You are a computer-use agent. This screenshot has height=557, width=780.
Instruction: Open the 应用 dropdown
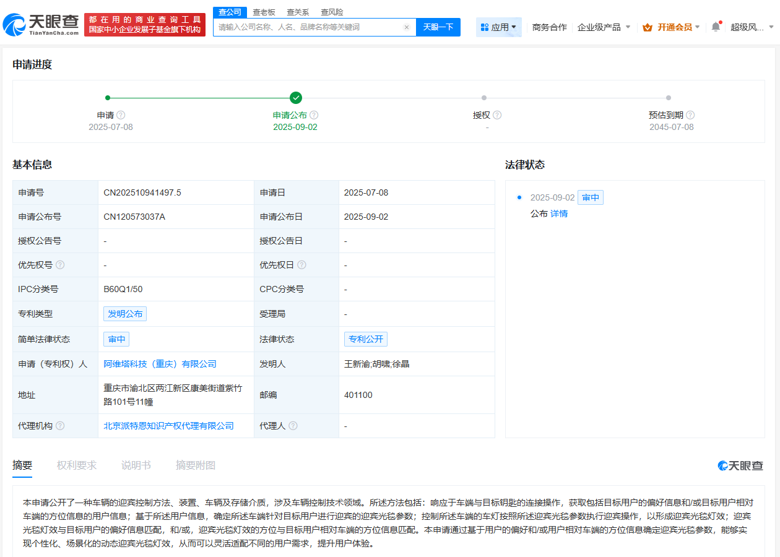(498, 27)
